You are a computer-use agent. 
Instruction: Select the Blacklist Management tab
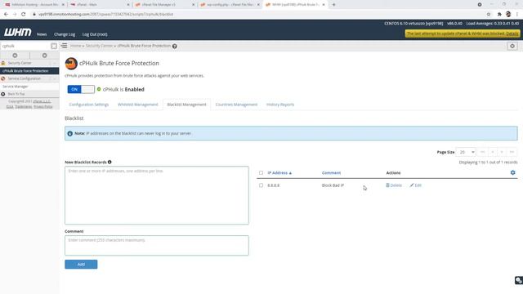click(x=186, y=105)
